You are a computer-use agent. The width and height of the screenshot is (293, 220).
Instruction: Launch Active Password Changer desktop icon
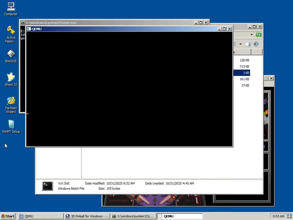click(x=11, y=34)
